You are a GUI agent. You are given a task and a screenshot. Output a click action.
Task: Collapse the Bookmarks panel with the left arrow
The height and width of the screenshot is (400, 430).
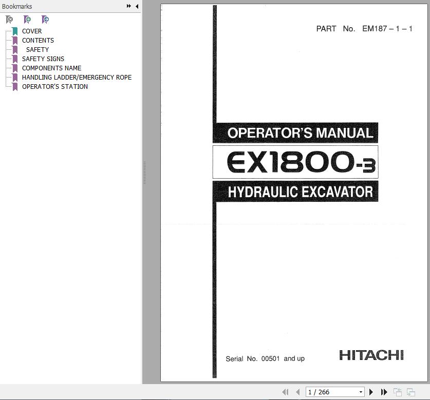(x=137, y=6)
